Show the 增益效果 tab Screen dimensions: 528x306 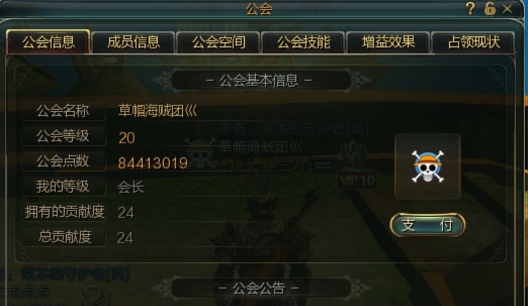tap(388, 42)
